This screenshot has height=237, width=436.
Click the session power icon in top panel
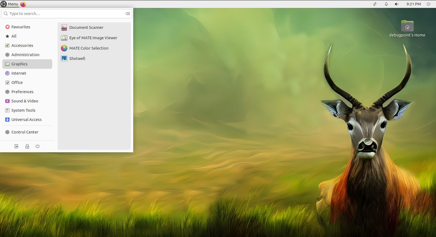[429, 4]
